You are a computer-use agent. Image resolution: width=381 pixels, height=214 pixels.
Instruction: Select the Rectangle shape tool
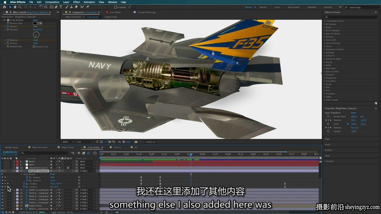coord(51,7)
